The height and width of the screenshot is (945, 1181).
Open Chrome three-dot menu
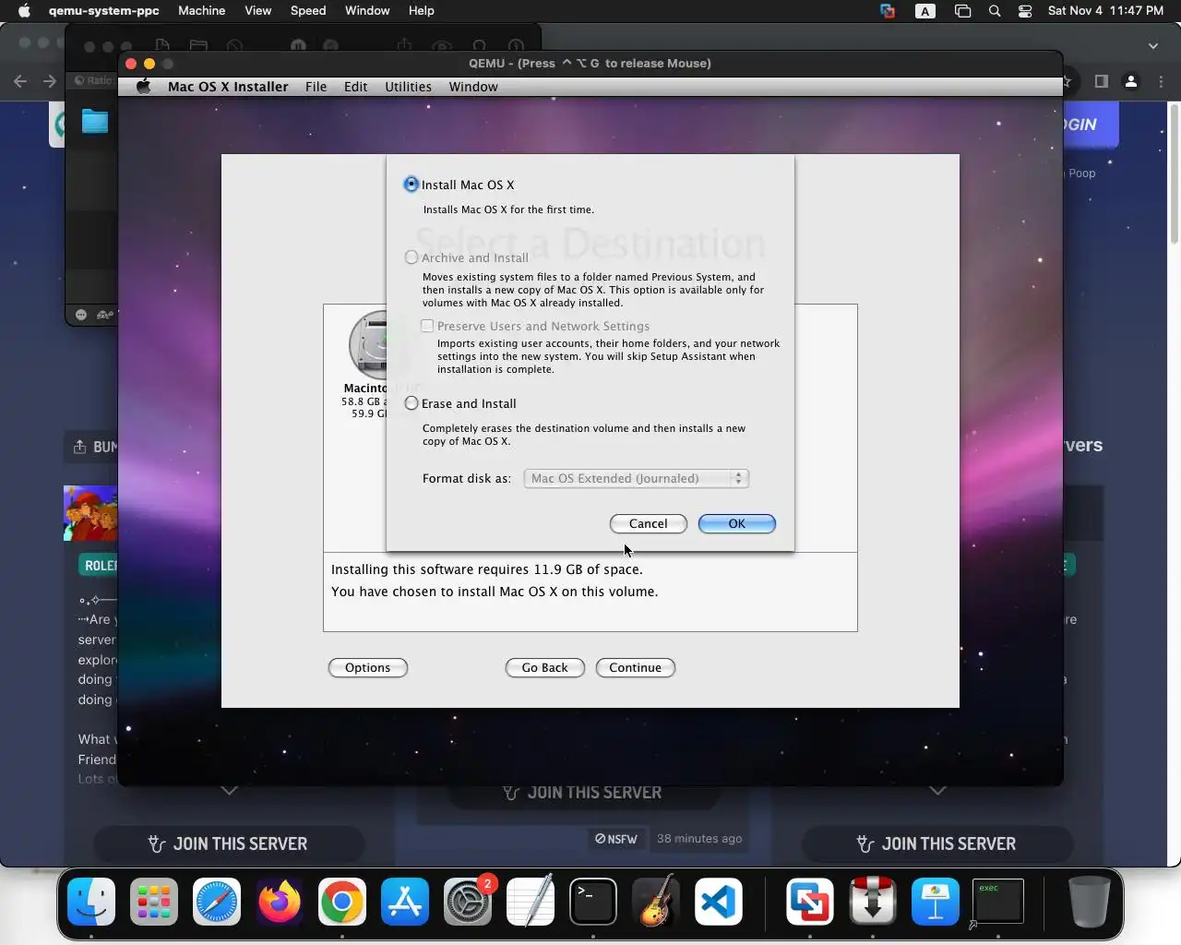coord(1162,81)
